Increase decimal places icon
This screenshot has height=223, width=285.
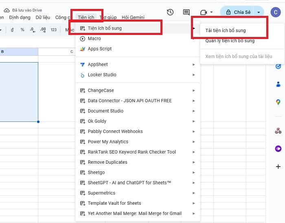click(x=43, y=30)
